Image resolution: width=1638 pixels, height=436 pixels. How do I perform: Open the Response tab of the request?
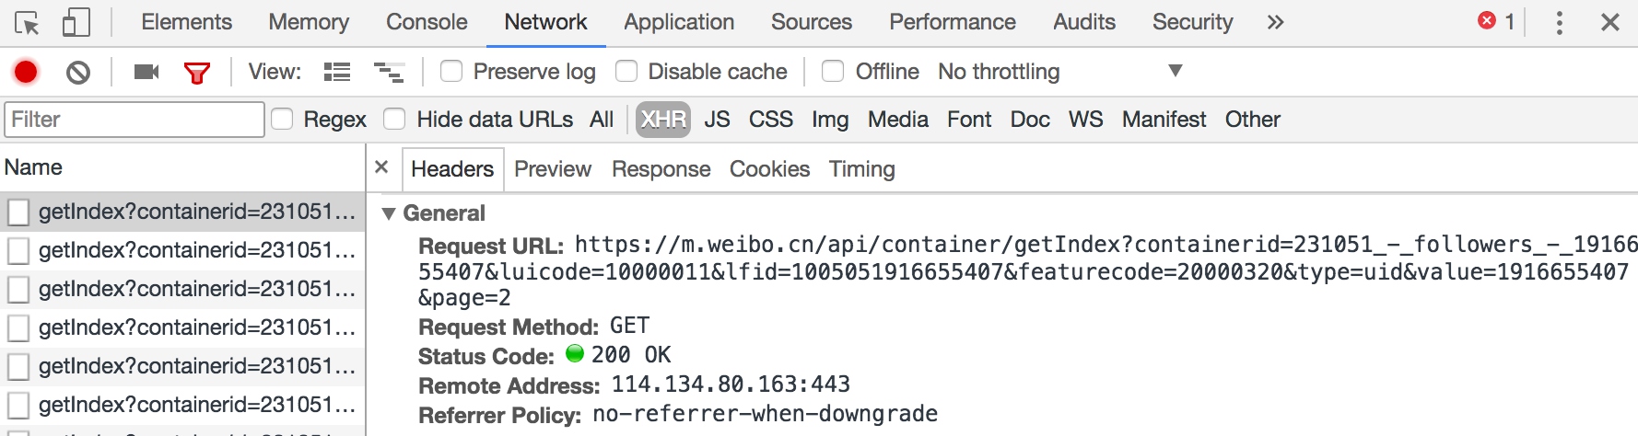point(661,169)
